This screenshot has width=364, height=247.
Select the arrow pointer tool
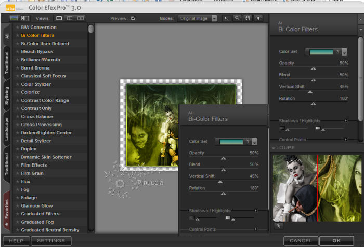coord(227,18)
